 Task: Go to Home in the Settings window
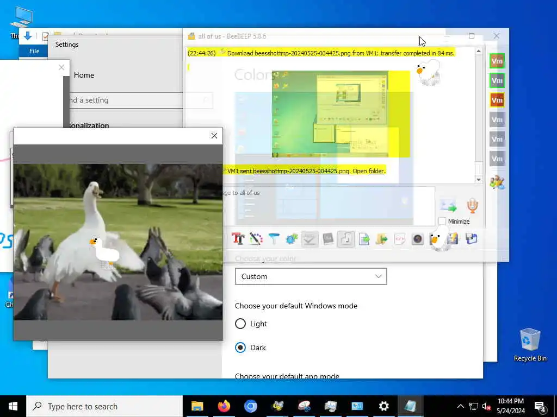[x=84, y=75]
